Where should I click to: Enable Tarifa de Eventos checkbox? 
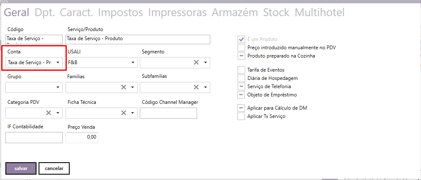(x=241, y=70)
